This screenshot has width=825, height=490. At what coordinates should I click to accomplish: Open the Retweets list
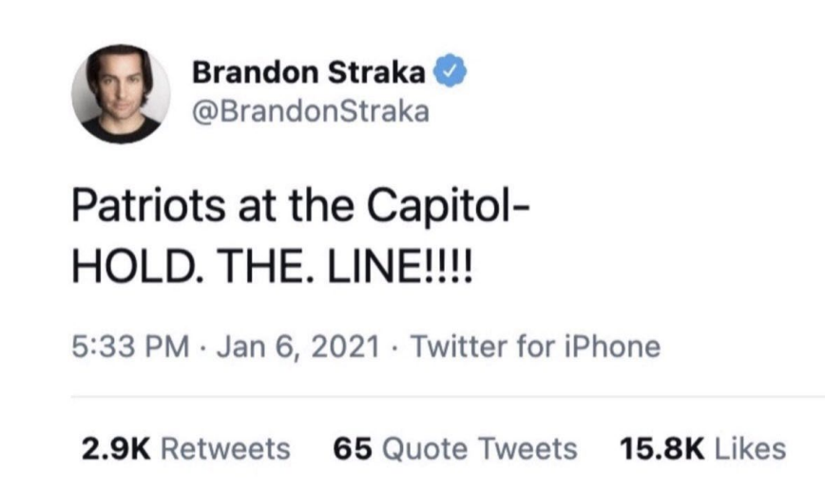pyautogui.click(x=224, y=447)
